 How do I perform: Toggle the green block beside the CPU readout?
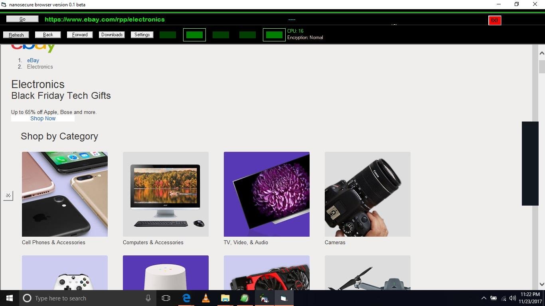pos(274,35)
